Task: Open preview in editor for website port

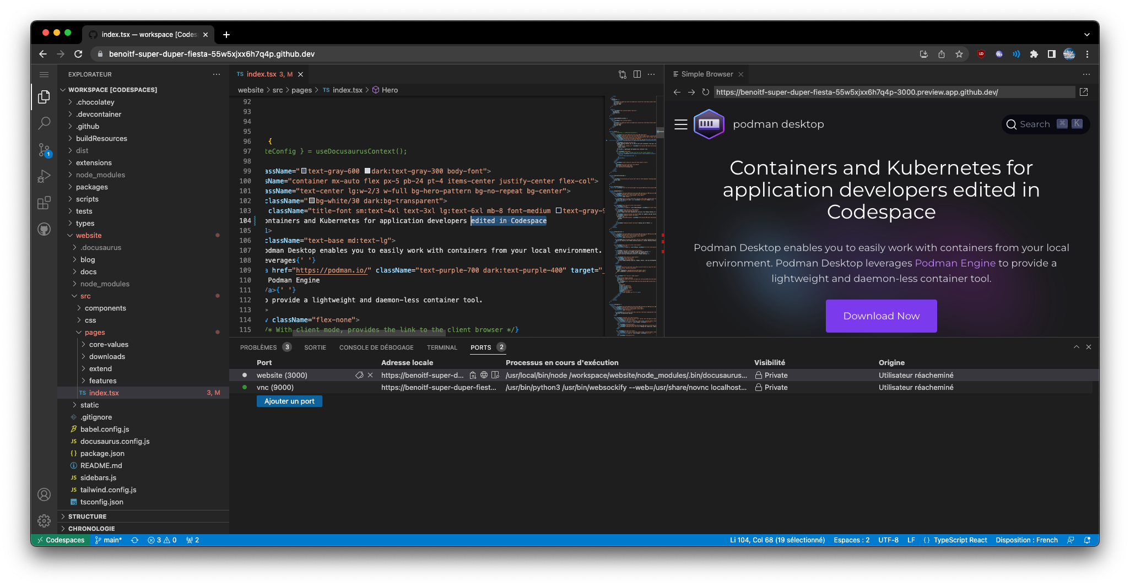Action: [x=495, y=375]
